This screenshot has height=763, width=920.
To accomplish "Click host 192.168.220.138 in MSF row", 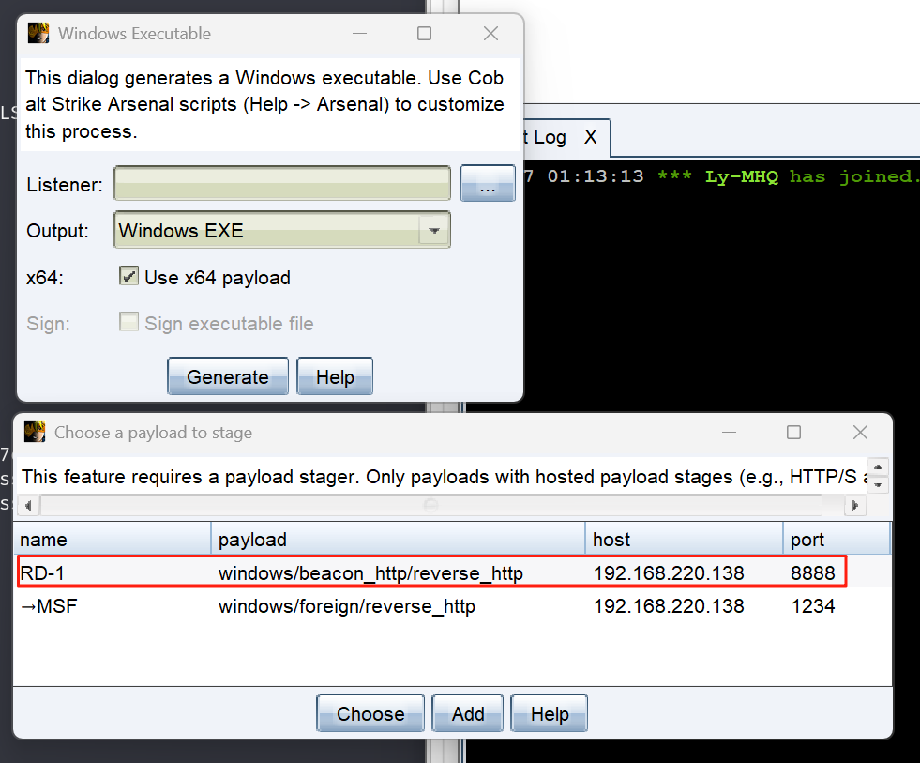I will (669, 605).
